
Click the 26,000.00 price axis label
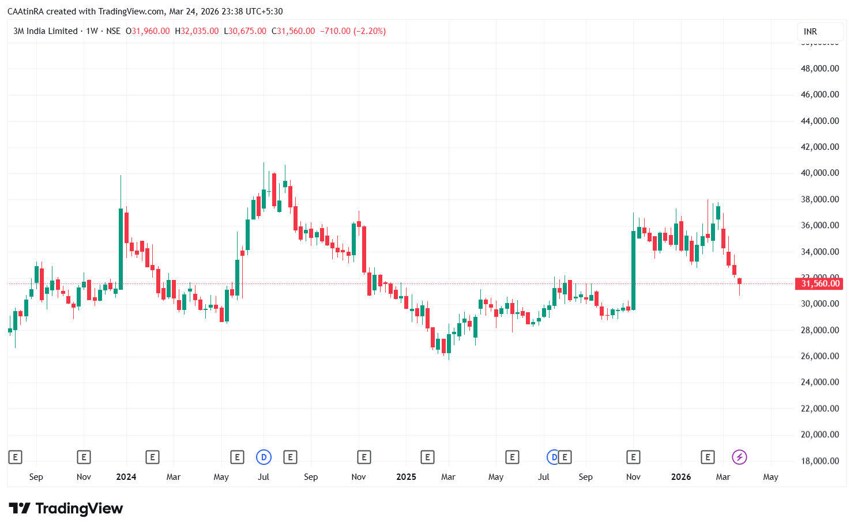tap(820, 356)
